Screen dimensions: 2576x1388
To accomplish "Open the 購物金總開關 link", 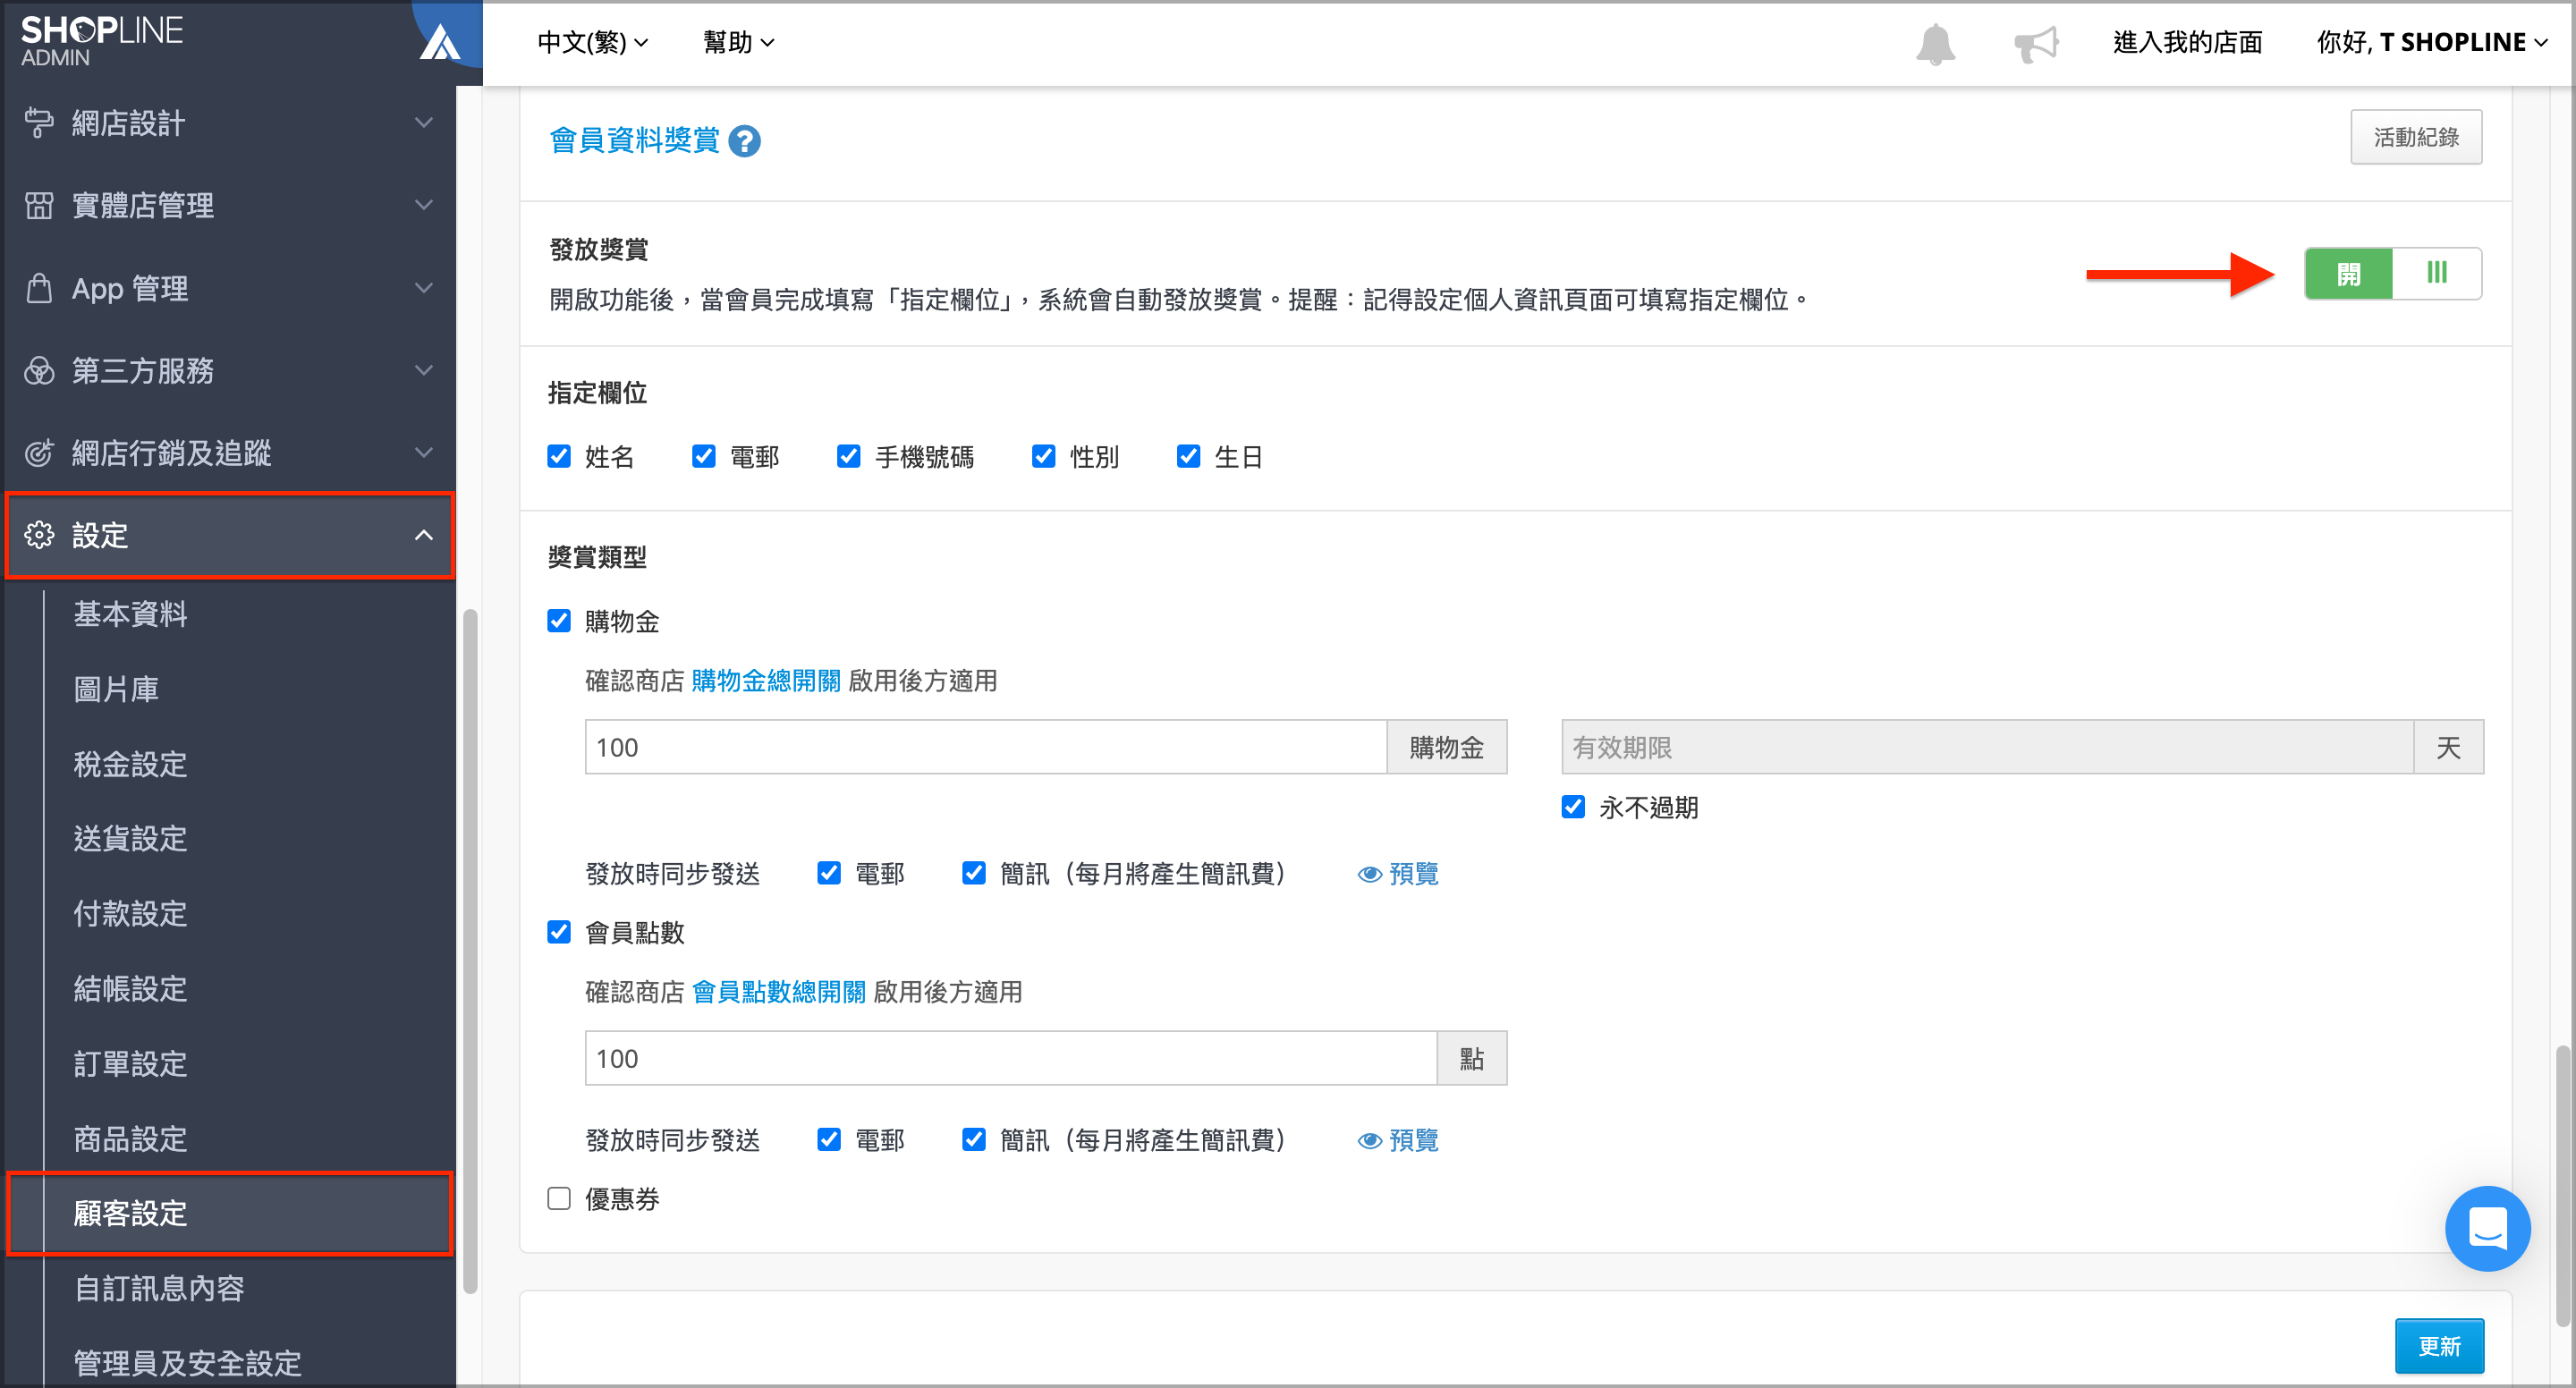I will (766, 681).
